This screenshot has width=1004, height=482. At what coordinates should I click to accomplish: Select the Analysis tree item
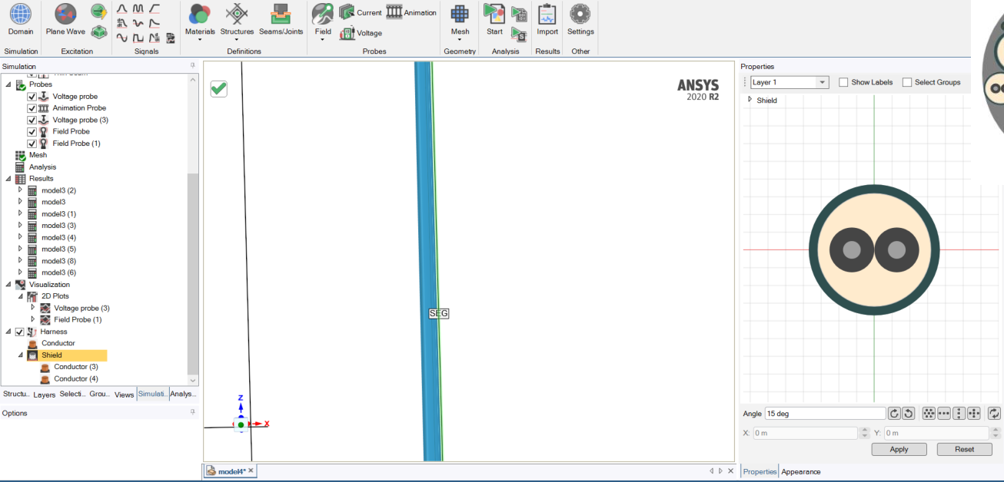[42, 167]
